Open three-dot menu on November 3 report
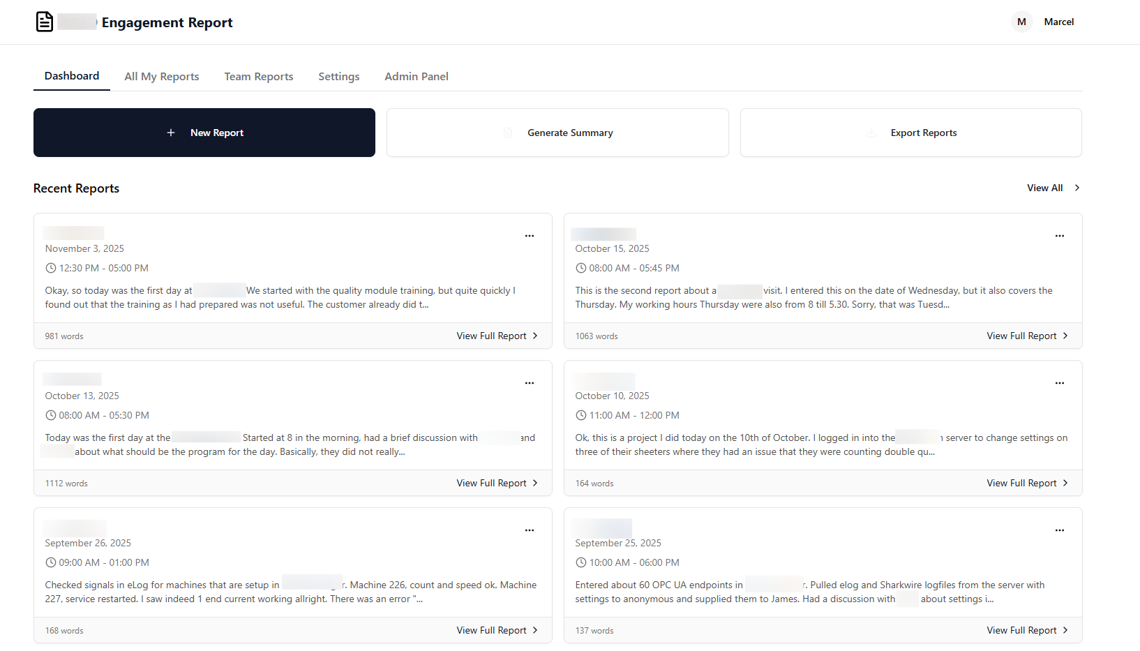Image resolution: width=1140 pixels, height=651 pixels. click(530, 236)
